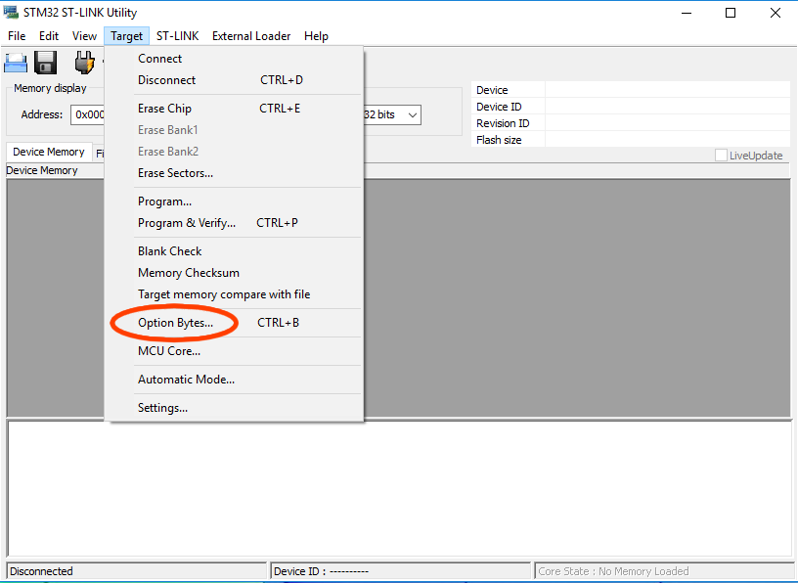
Task: Open the External Loader menu
Action: pyautogui.click(x=250, y=35)
